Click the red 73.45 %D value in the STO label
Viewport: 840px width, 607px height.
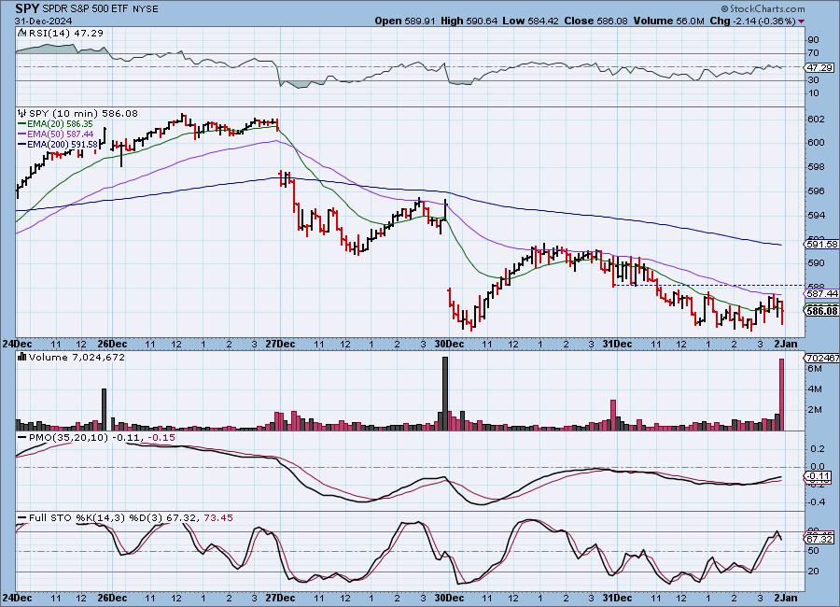[x=218, y=518]
